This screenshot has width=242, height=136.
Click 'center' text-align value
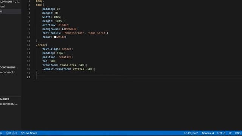(x=67, y=49)
